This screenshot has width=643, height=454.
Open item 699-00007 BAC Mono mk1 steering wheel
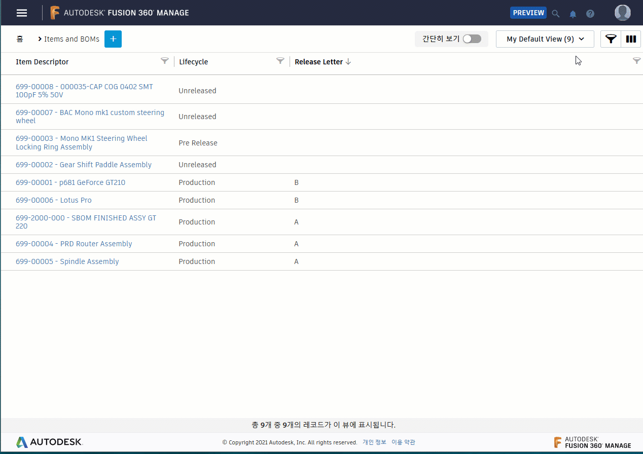pos(90,117)
